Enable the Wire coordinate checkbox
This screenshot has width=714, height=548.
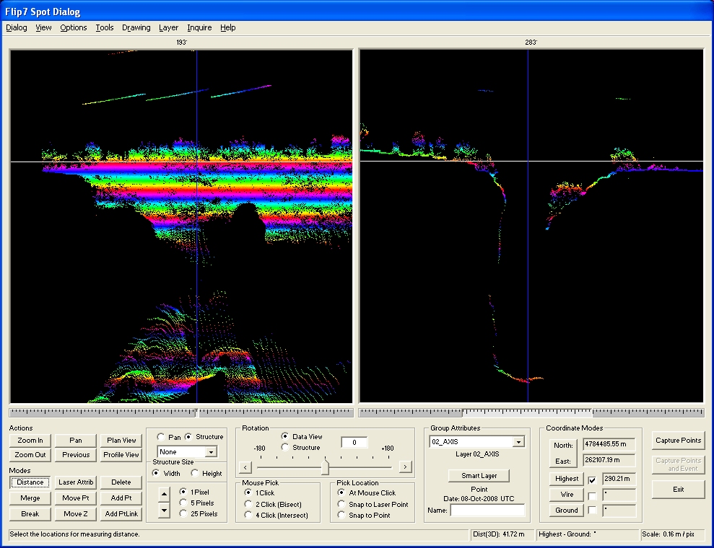coord(592,495)
